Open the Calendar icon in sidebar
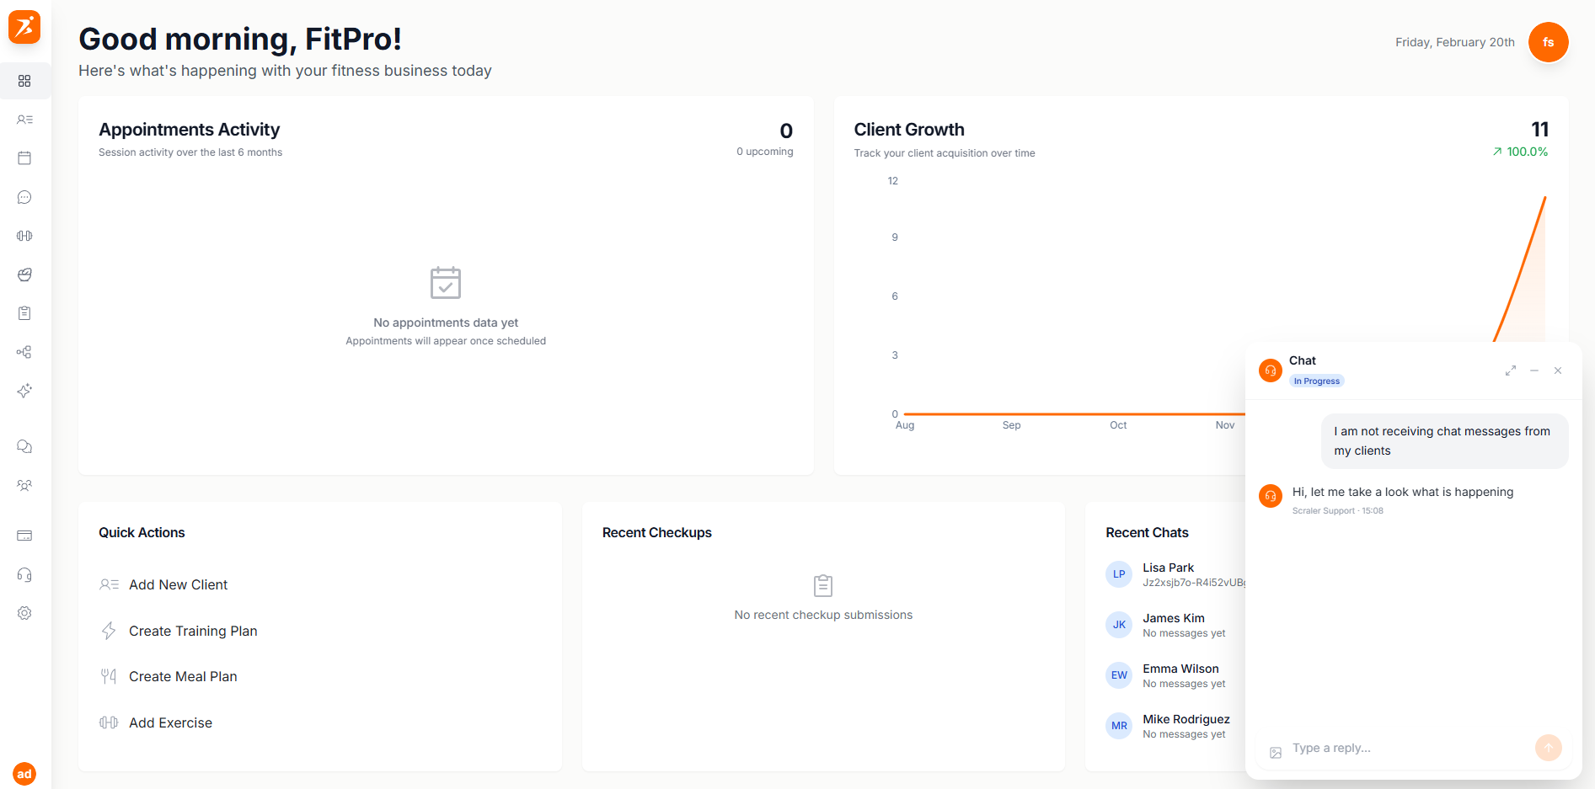 24,157
